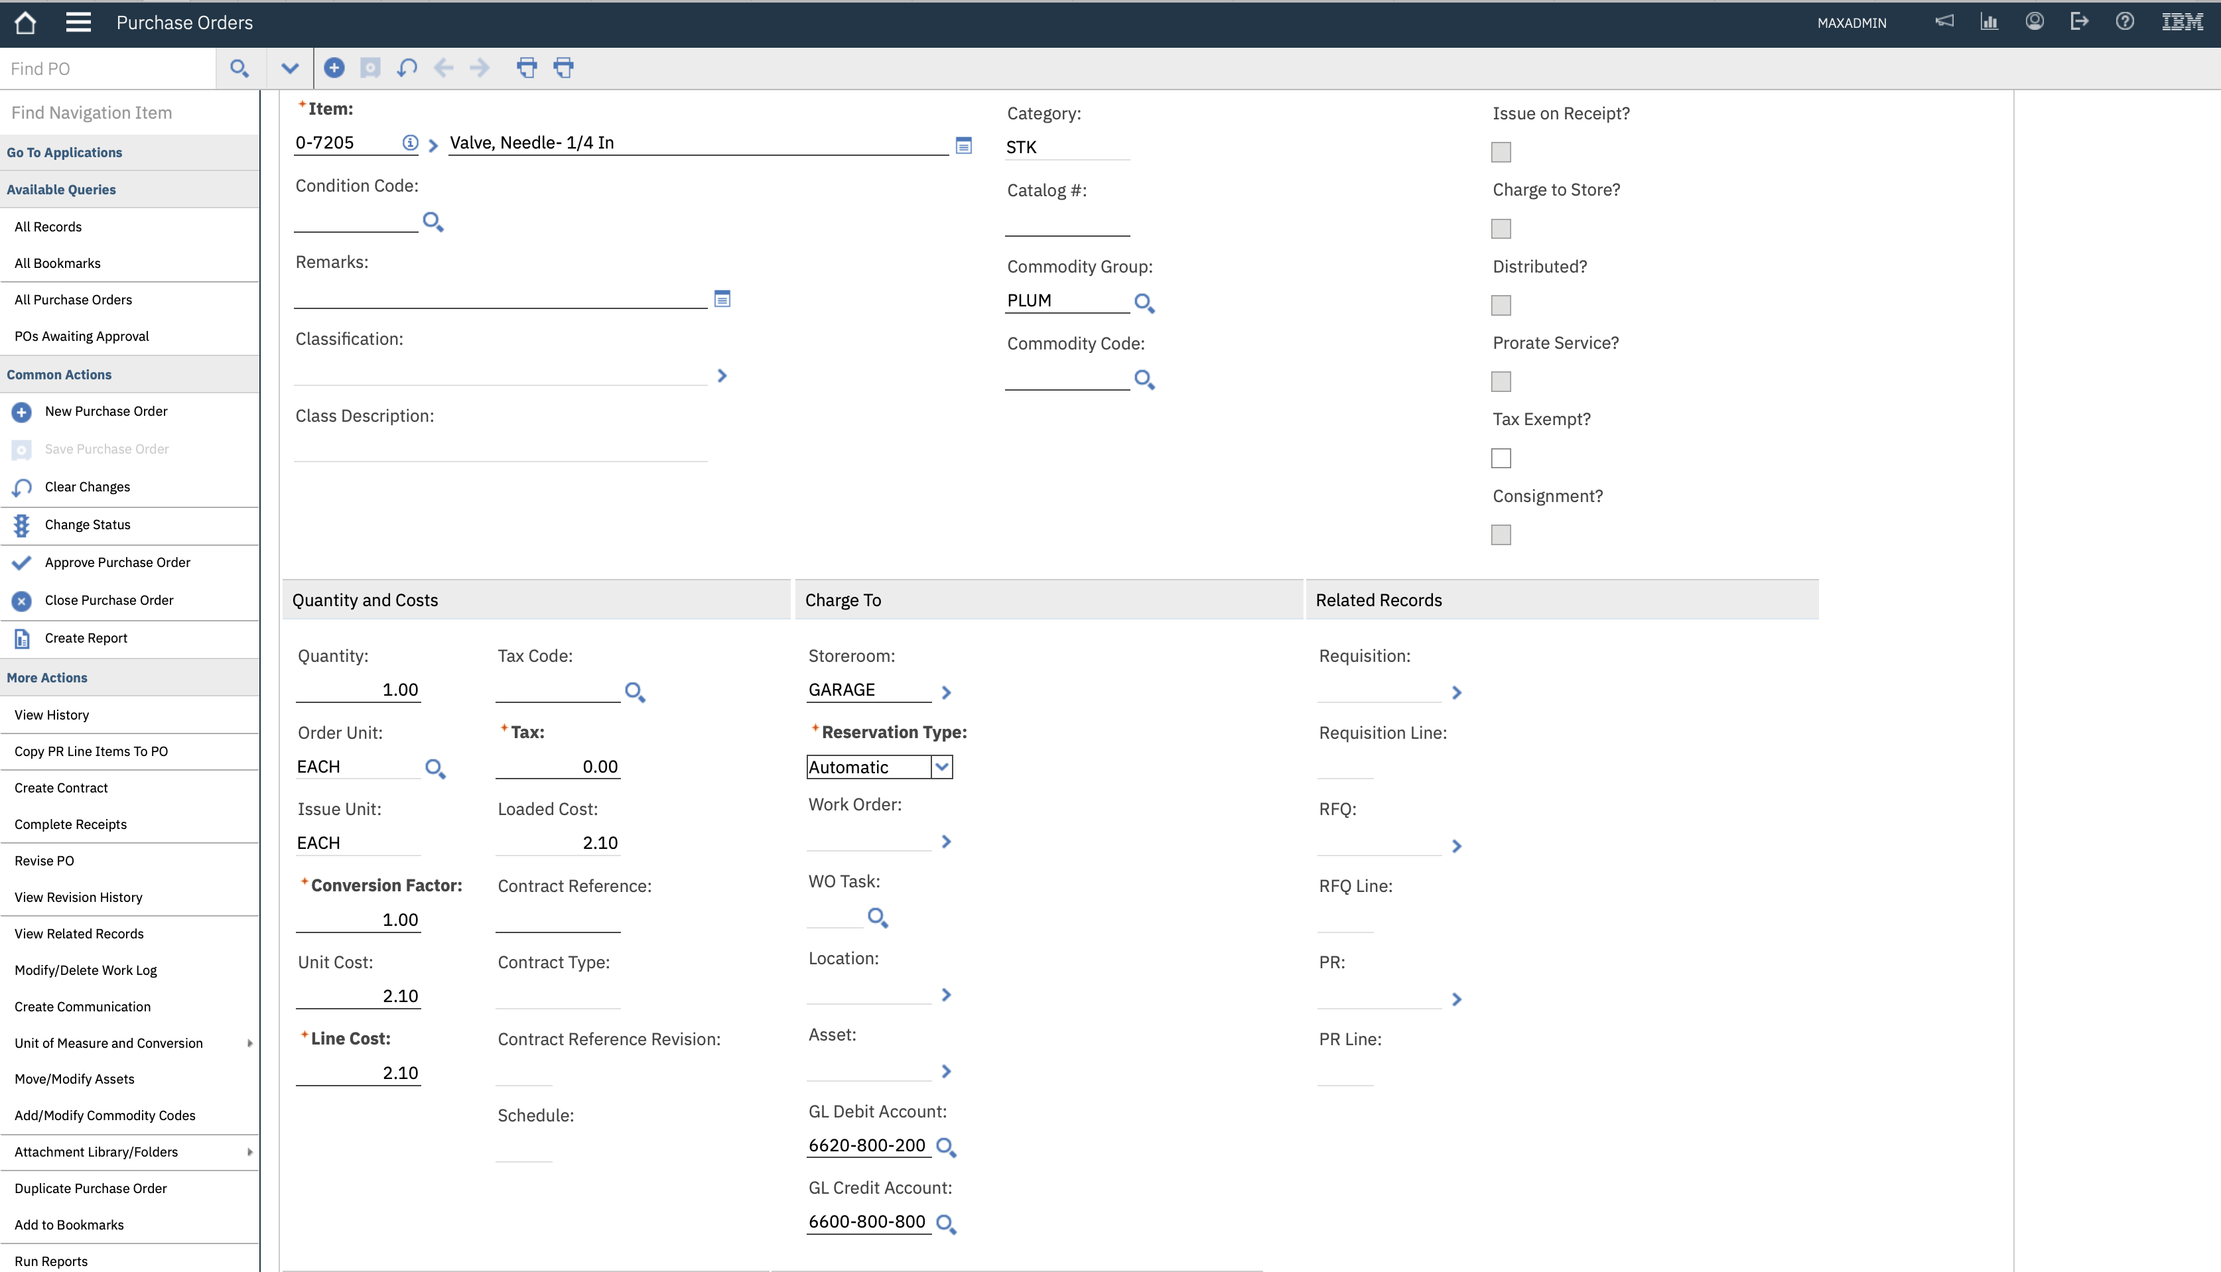
Task: Click the Clear Changes undo toolbar icon
Action: tap(407, 67)
